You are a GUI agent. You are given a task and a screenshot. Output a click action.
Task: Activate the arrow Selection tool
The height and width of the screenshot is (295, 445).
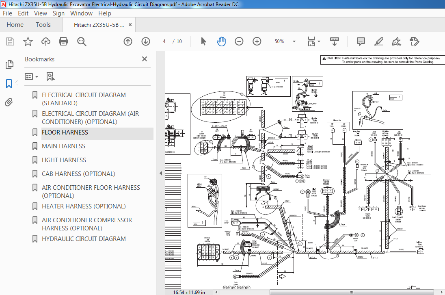203,41
